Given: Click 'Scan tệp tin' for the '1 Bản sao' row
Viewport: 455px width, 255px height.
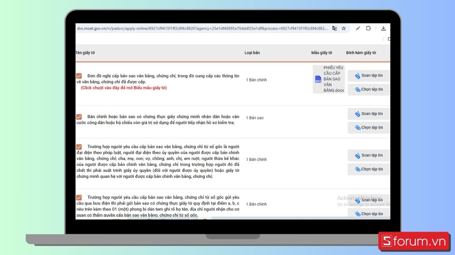Looking at the screenshot, I should coord(369,114).
